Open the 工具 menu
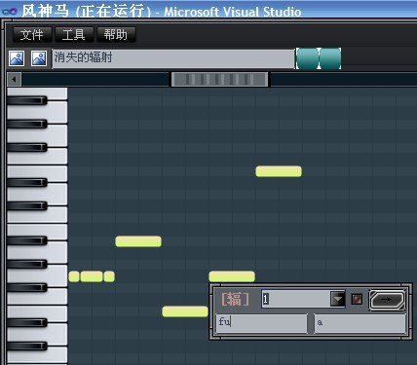Screen dimensions: 417x365 tap(74, 34)
